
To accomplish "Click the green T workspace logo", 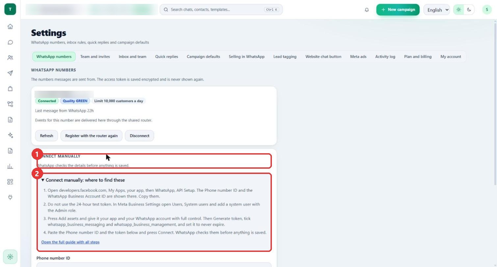I will tap(10, 9).
